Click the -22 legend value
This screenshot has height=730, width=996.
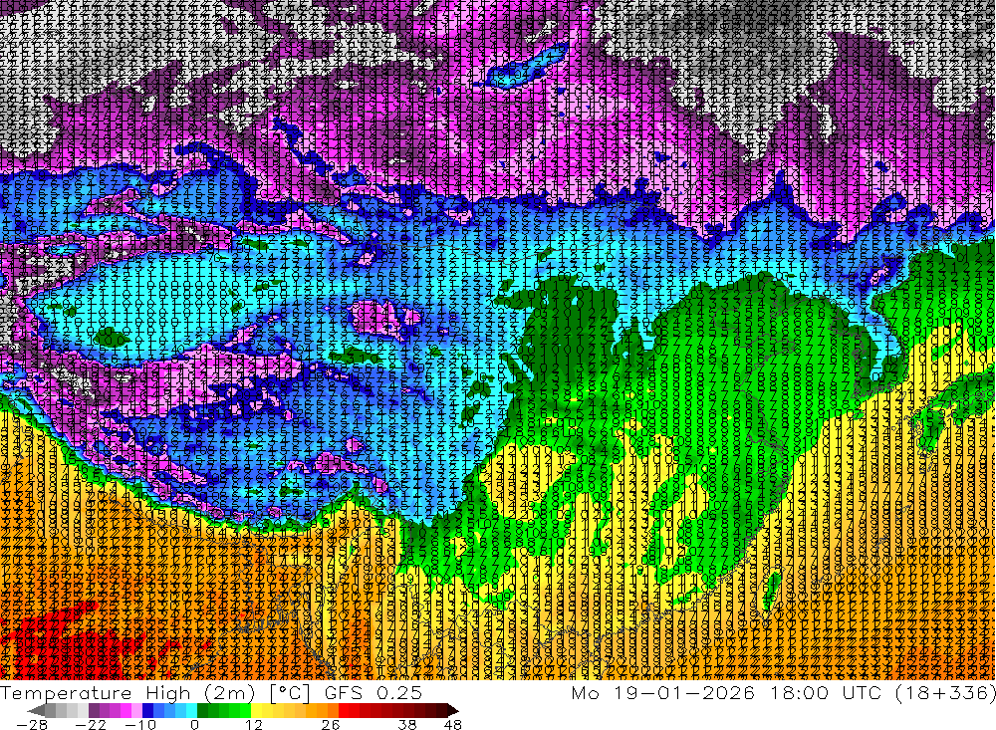(x=91, y=724)
